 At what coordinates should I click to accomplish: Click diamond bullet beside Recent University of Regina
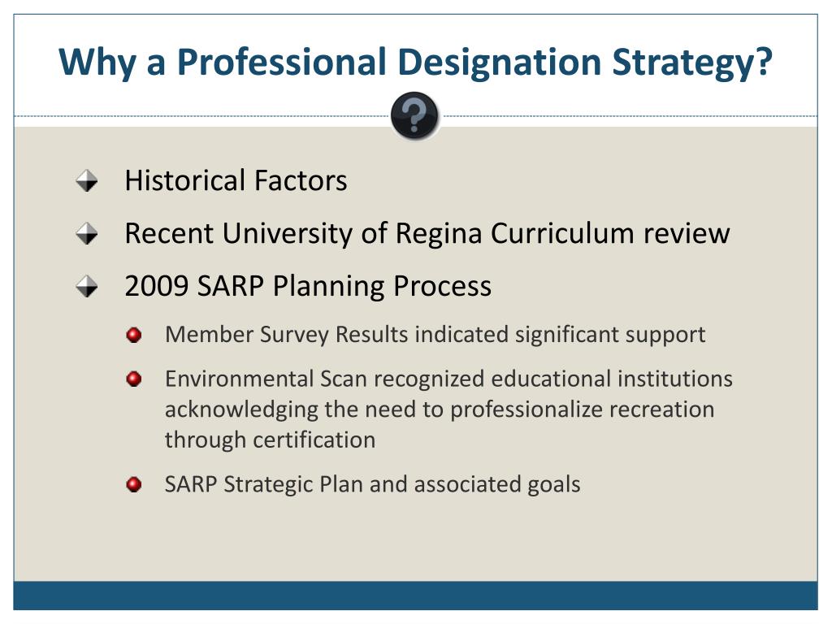click(86, 233)
